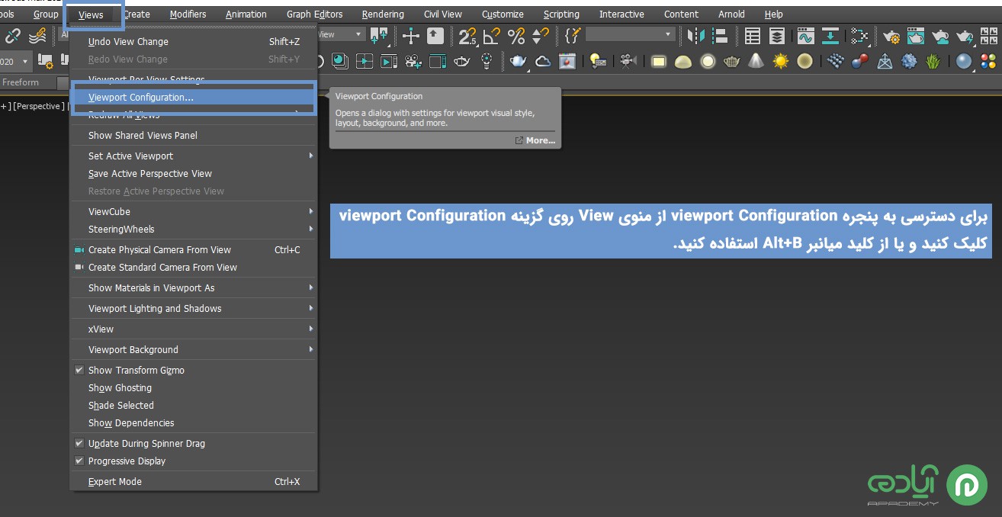Open Render Setup teapot-with-gear icon

891,35
